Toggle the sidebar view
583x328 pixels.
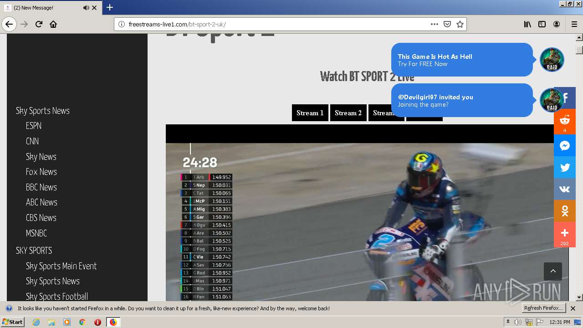tap(542, 24)
